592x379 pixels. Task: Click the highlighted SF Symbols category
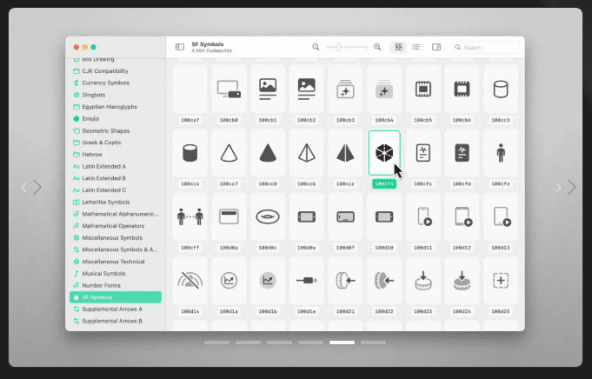pos(116,297)
